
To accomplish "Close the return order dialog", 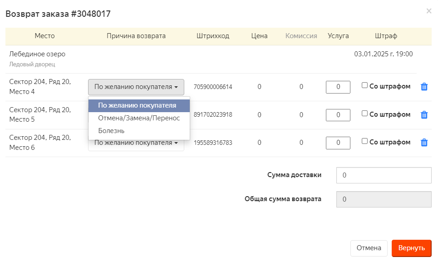I will point(429,11).
